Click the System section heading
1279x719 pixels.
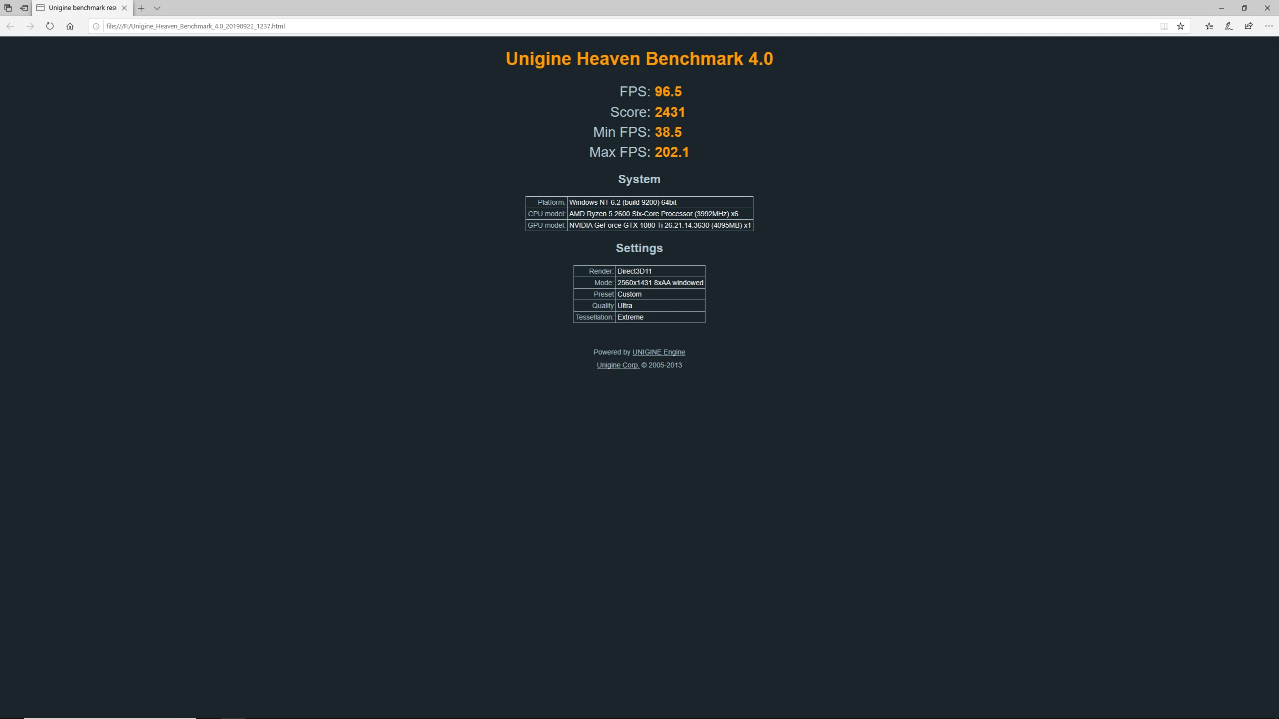[x=639, y=179]
